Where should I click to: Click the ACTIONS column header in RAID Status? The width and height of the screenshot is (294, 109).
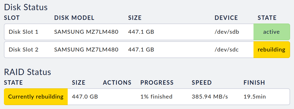[117, 83]
